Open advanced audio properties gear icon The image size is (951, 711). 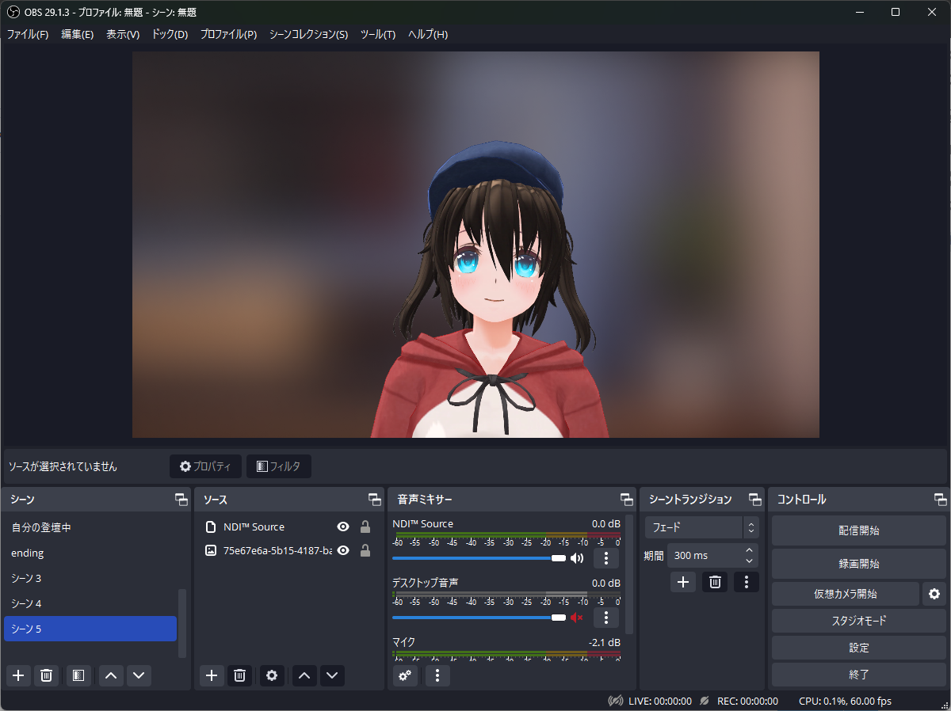[405, 675]
